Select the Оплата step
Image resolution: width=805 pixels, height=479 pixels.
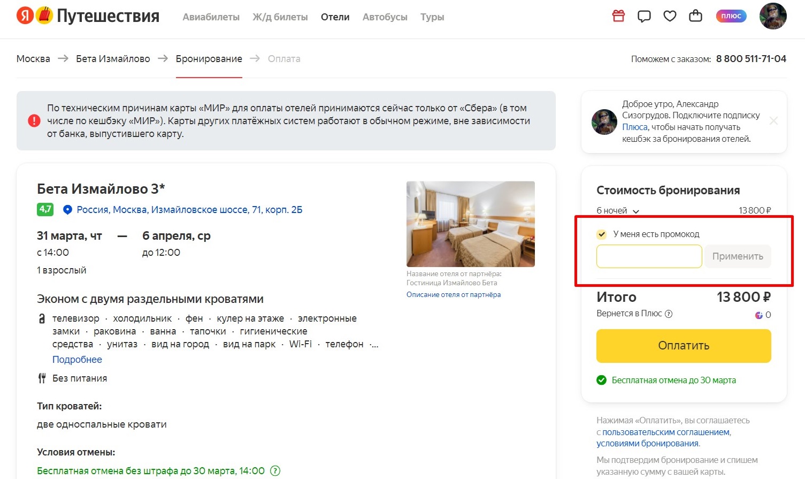pos(284,59)
